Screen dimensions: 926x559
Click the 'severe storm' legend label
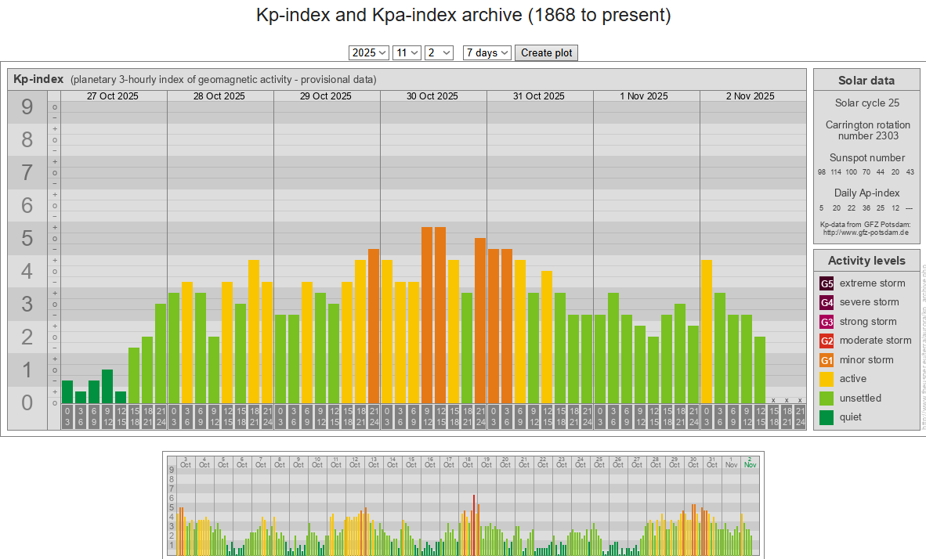870,301
